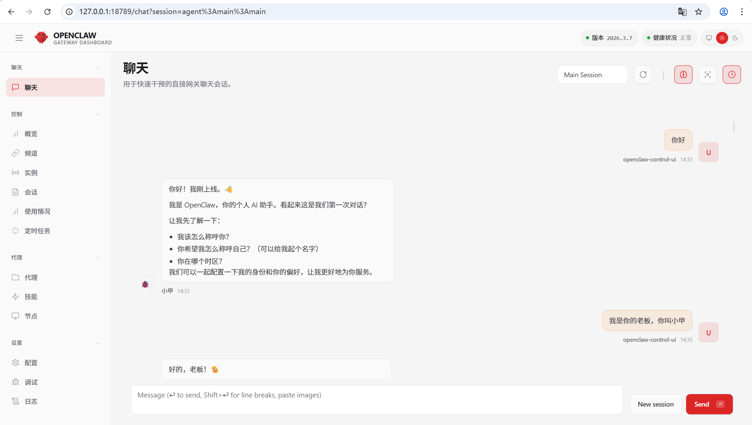Collapse the 控制 sidebar section

(98, 114)
